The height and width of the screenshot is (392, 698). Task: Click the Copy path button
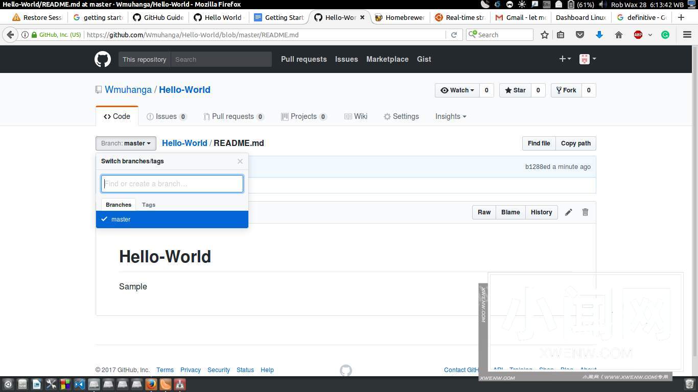pyautogui.click(x=576, y=143)
